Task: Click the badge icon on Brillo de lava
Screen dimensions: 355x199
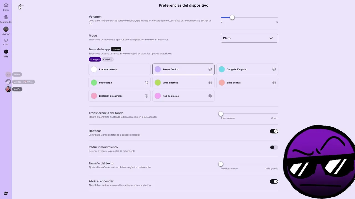Action: pyautogui.click(x=274, y=83)
